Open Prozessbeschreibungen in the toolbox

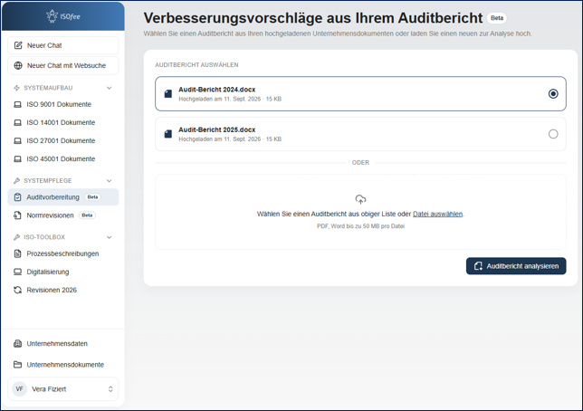click(x=63, y=253)
